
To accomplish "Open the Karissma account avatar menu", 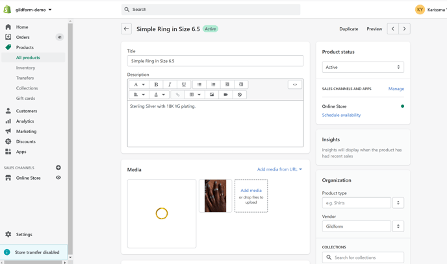I will click(420, 9).
